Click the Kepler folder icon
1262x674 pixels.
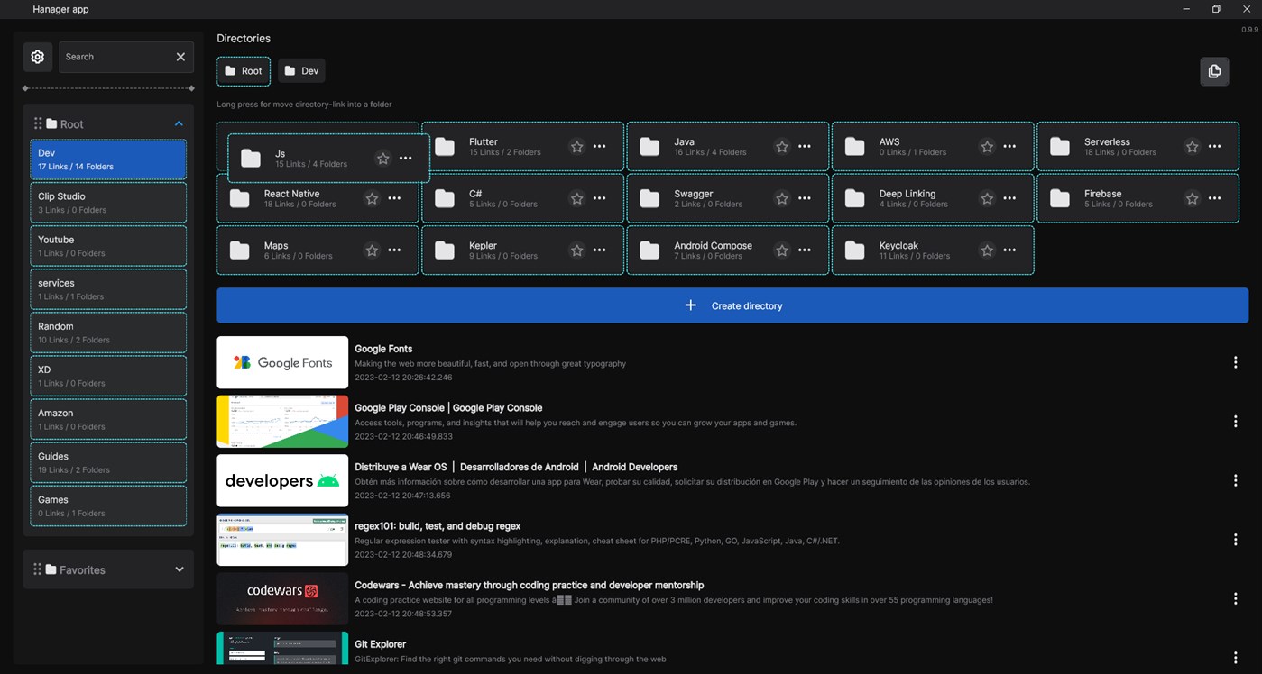point(445,250)
